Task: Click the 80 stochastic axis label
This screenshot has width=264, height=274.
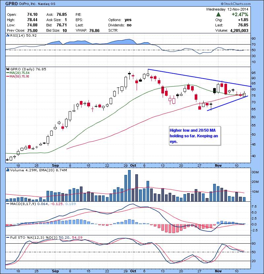Action: pos(253,243)
